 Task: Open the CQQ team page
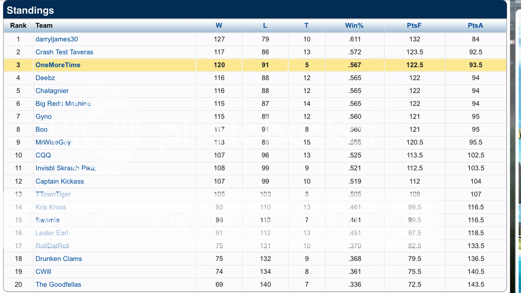point(43,155)
